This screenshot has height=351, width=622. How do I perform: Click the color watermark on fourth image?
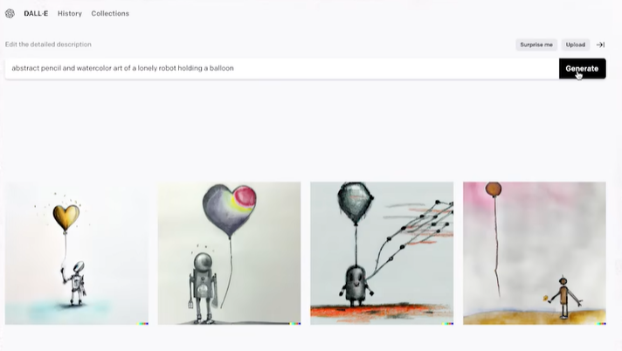point(600,324)
